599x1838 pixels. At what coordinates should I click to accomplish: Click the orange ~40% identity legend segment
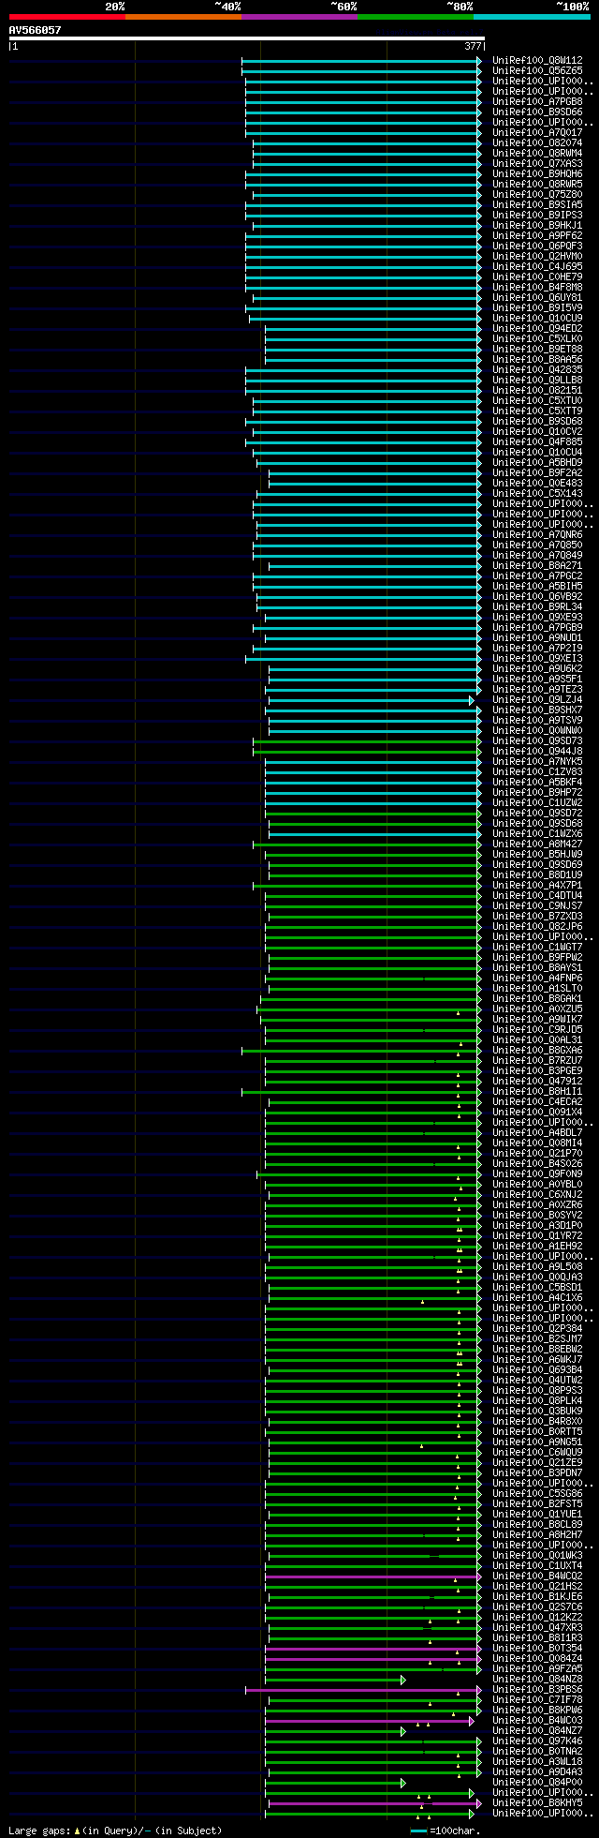183,17
